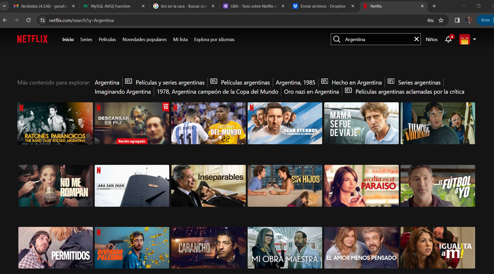Open Sean Eternos title card
Viewport: 494px width, 274px height.
coord(285,123)
